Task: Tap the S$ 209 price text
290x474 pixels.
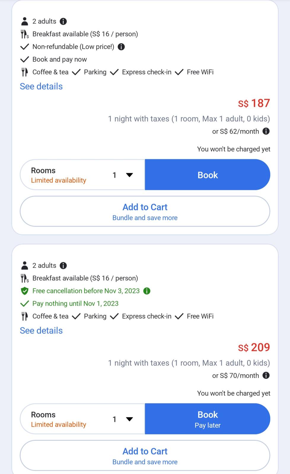Action: (254, 347)
